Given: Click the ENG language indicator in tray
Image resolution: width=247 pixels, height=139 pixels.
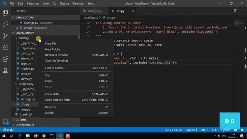Looking at the screenshot, I should [224, 136].
